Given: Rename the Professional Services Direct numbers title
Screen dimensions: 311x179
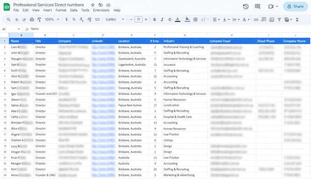Looking at the screenshot, I should point(48,5).
